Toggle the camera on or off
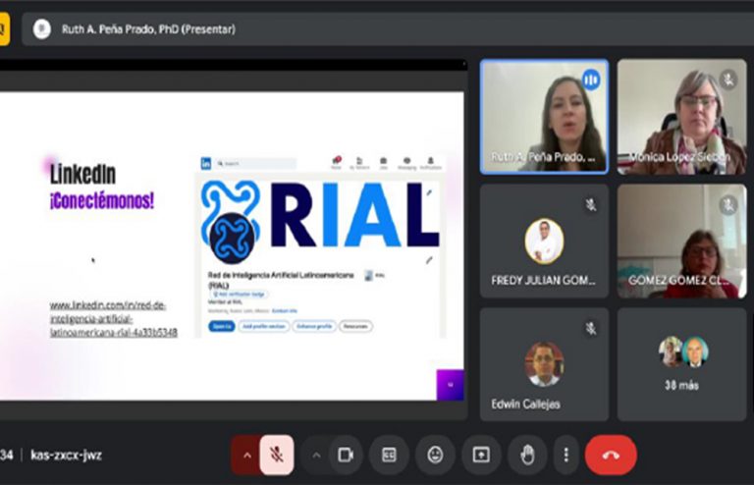The image size is (754, 485). [x=345, y=455]
